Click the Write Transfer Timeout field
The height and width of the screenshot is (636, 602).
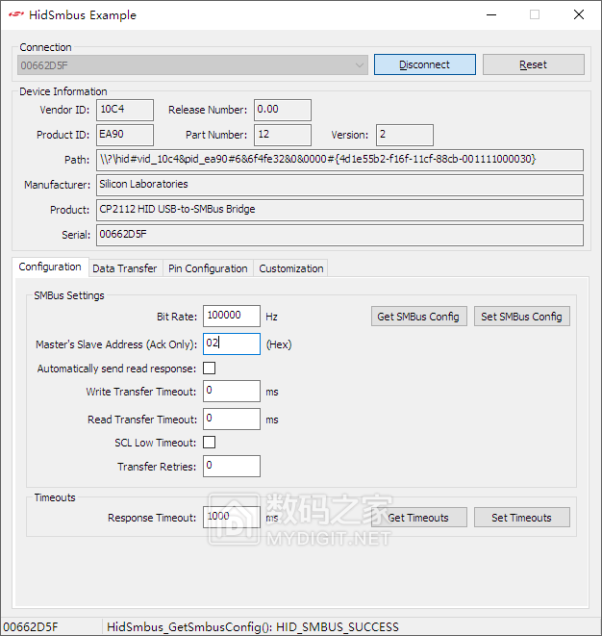[x=231, y=391]
